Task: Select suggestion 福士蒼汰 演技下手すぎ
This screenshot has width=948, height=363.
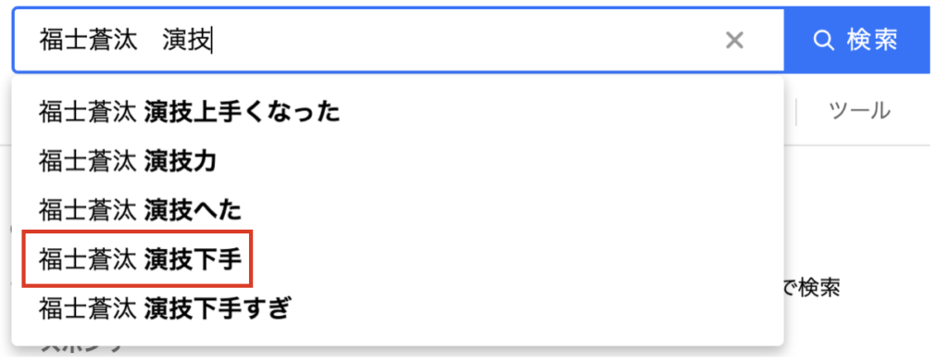Action: [398, 308]
